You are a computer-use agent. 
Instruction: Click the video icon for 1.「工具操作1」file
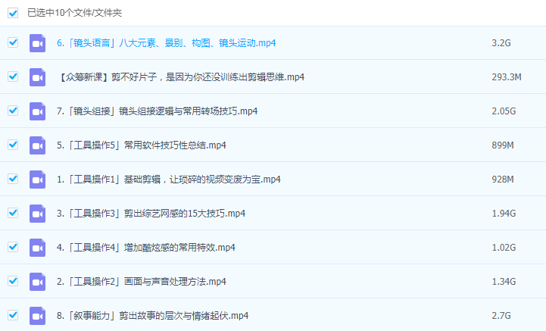(x=37, y=180)
